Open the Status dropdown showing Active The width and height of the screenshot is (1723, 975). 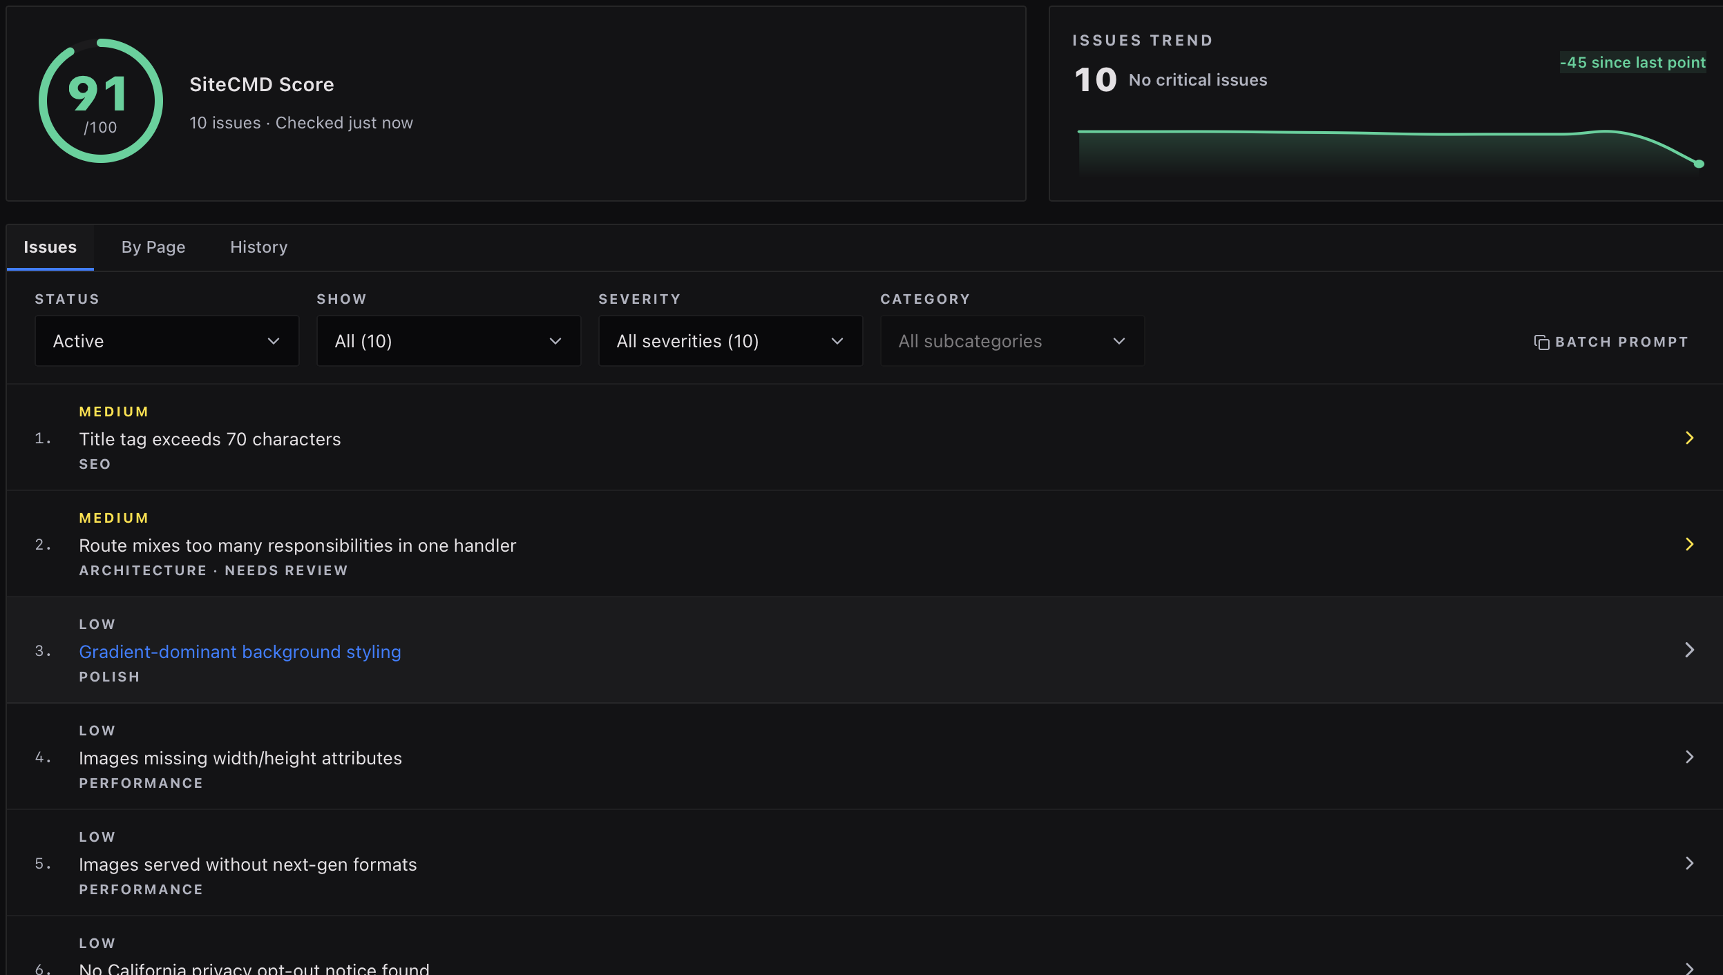pyautogui.click(x=166, y=341)
